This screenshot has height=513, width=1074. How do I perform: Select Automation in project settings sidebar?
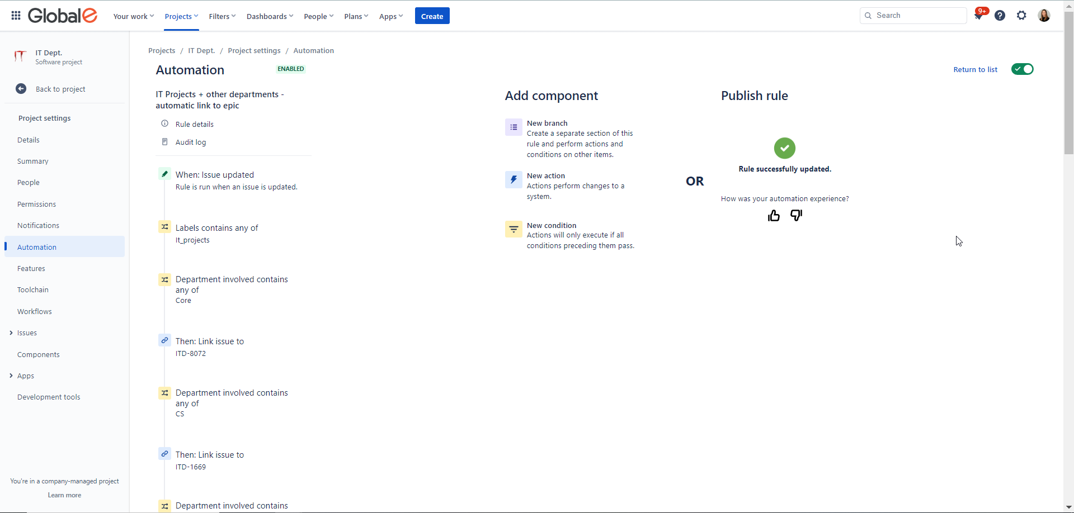(x=65, y=247)
